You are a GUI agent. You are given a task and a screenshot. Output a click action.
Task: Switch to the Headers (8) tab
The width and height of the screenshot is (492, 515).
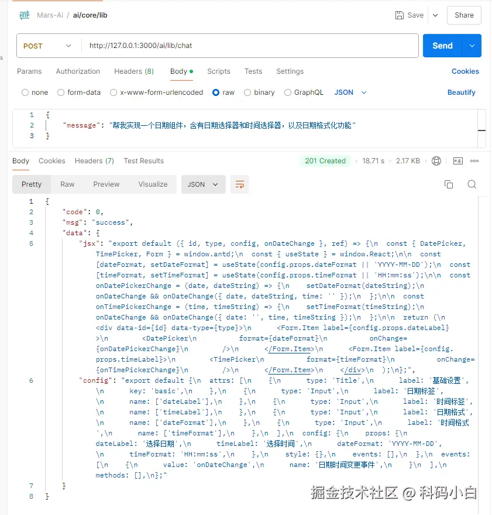pyautogui.click(x=134, y=71)
